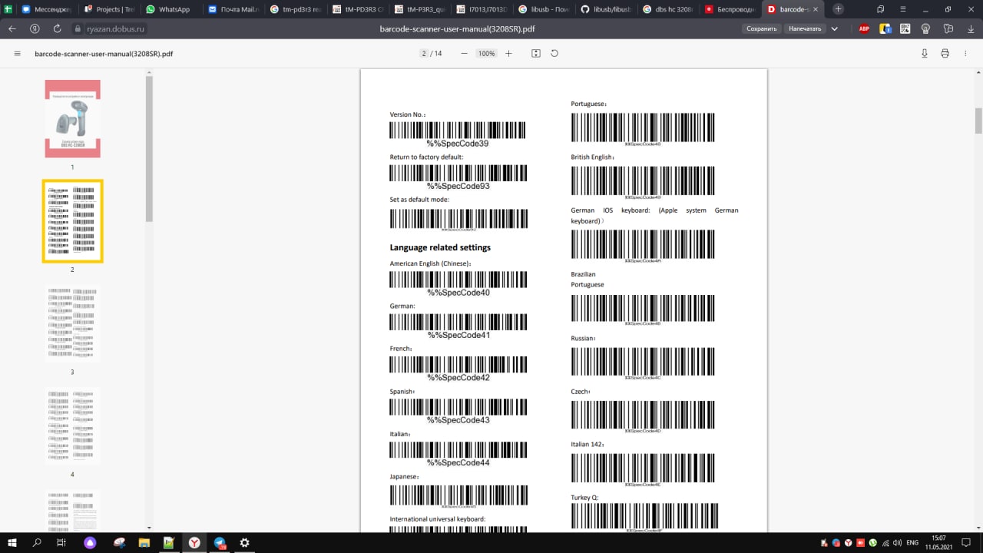
Task: Zoom in with the plus icon
Action: [508, 54]
